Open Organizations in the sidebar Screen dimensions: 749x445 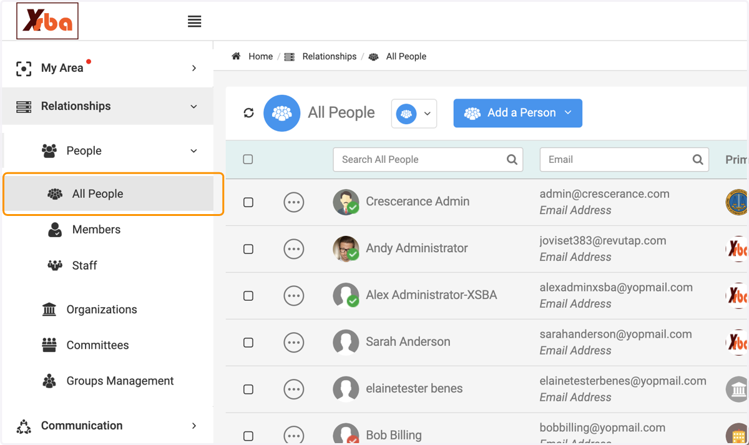click(102, 310)
